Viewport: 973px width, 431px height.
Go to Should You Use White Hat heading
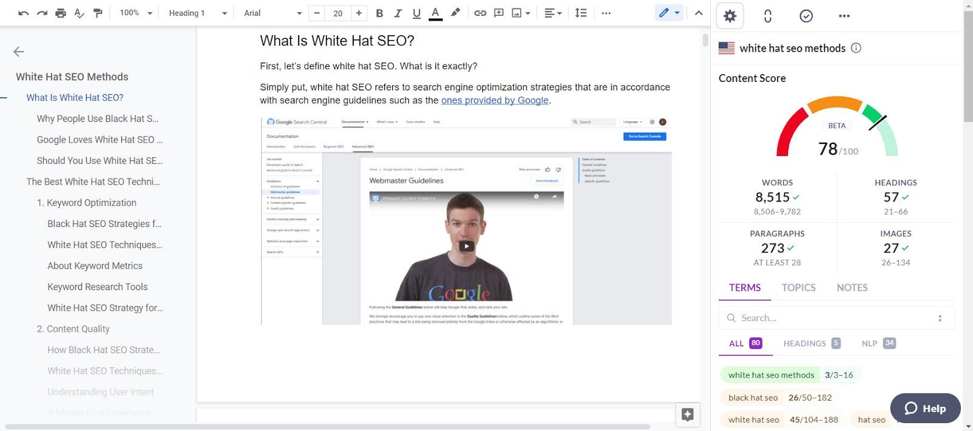[x=100, y=161]
